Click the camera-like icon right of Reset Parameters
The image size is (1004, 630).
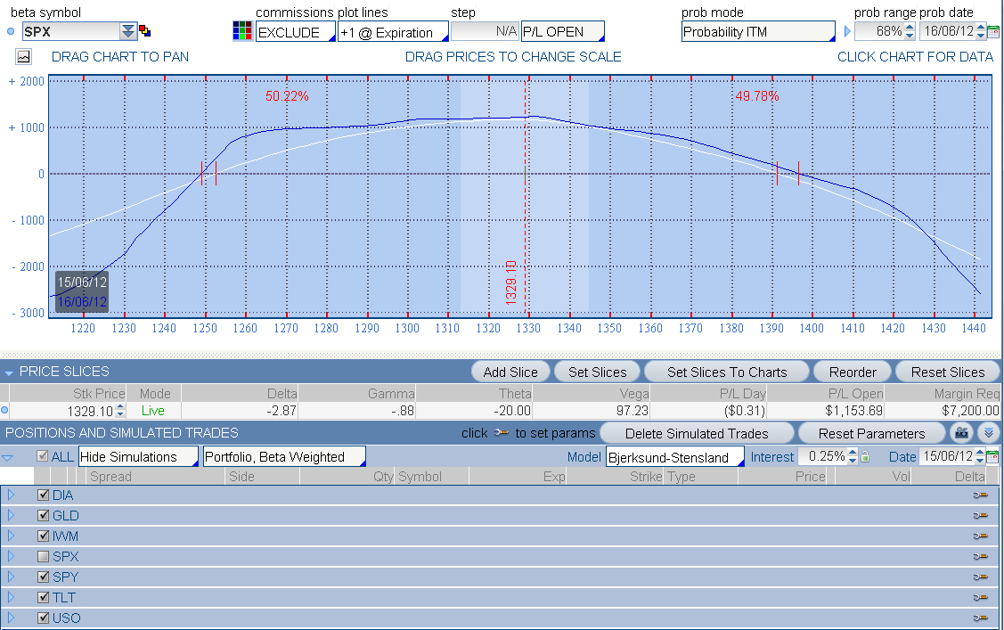pyautogui.click(x=961, y=433)
